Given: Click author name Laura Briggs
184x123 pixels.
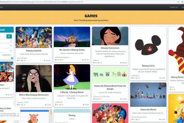Looking at the screenshot, I should (22, 58).
